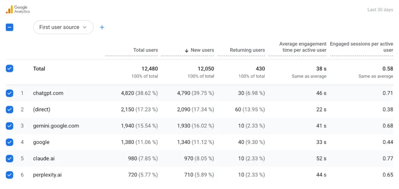Click google total users 1,380 (11.06 %)
The width and height of the screenshot is (399, 189).
(139, 142)
